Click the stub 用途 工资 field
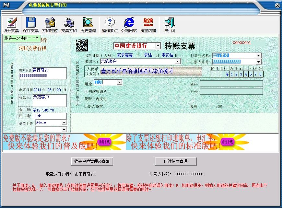 [50, 116]
